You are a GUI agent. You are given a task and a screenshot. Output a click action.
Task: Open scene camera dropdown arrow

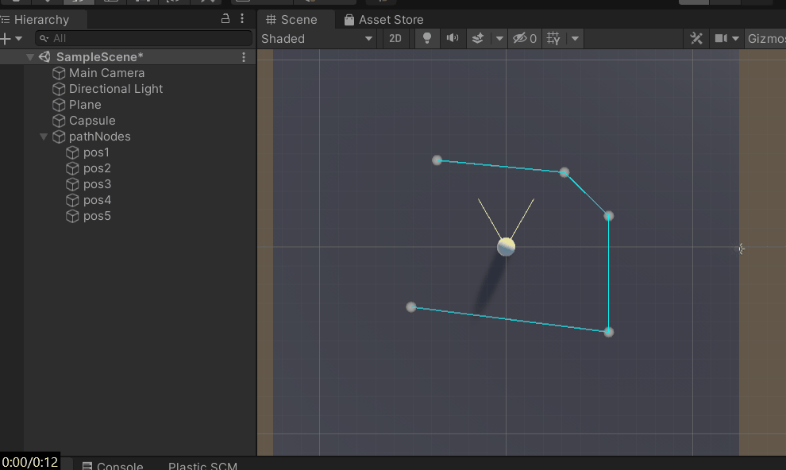[735, 39]
